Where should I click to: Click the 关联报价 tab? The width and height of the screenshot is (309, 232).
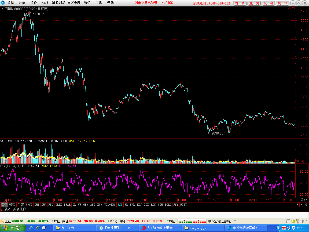(x=19, y=209)
